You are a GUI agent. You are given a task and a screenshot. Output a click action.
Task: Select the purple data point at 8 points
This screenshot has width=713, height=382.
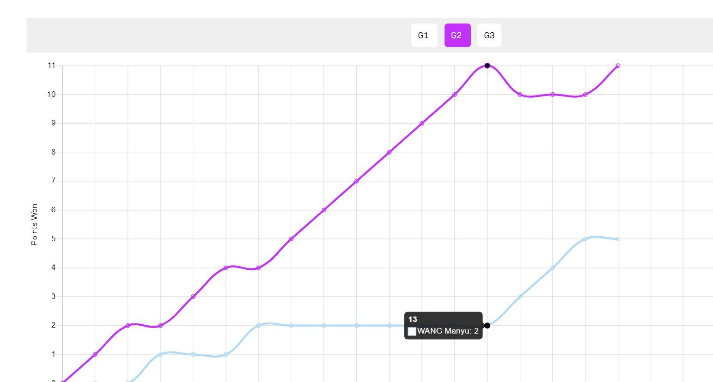tap(389, 152)
